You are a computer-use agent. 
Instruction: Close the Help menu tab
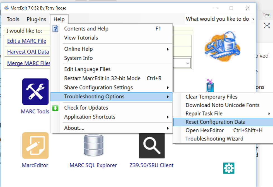pyautogui.click(x=59, y=19)
